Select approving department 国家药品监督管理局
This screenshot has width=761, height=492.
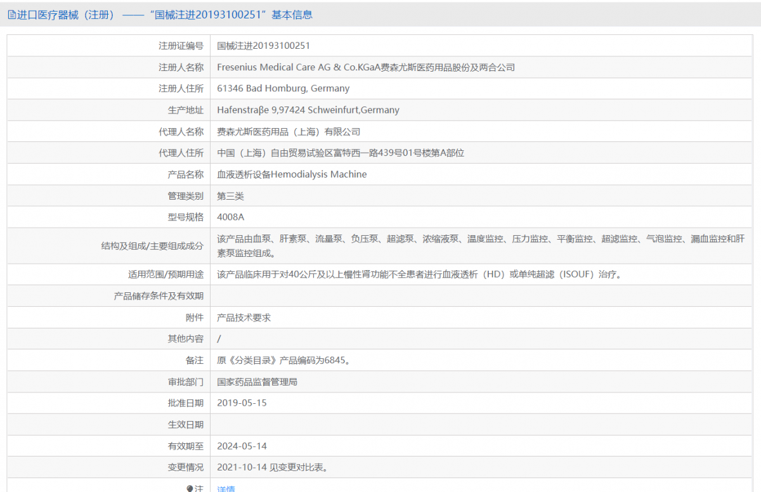257,382
